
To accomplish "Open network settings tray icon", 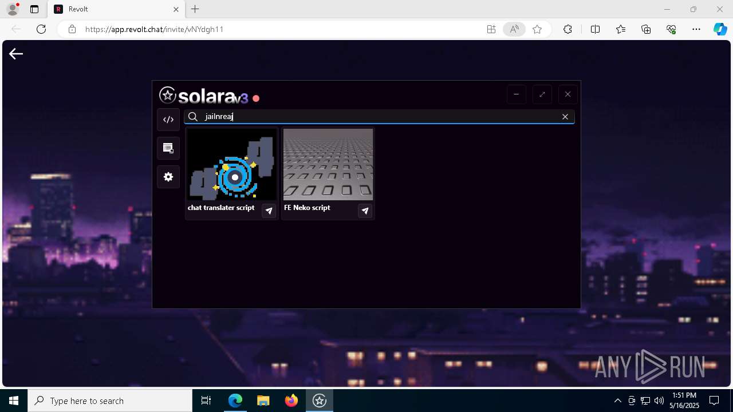I will pyautogui.click(x=645, y=401).
